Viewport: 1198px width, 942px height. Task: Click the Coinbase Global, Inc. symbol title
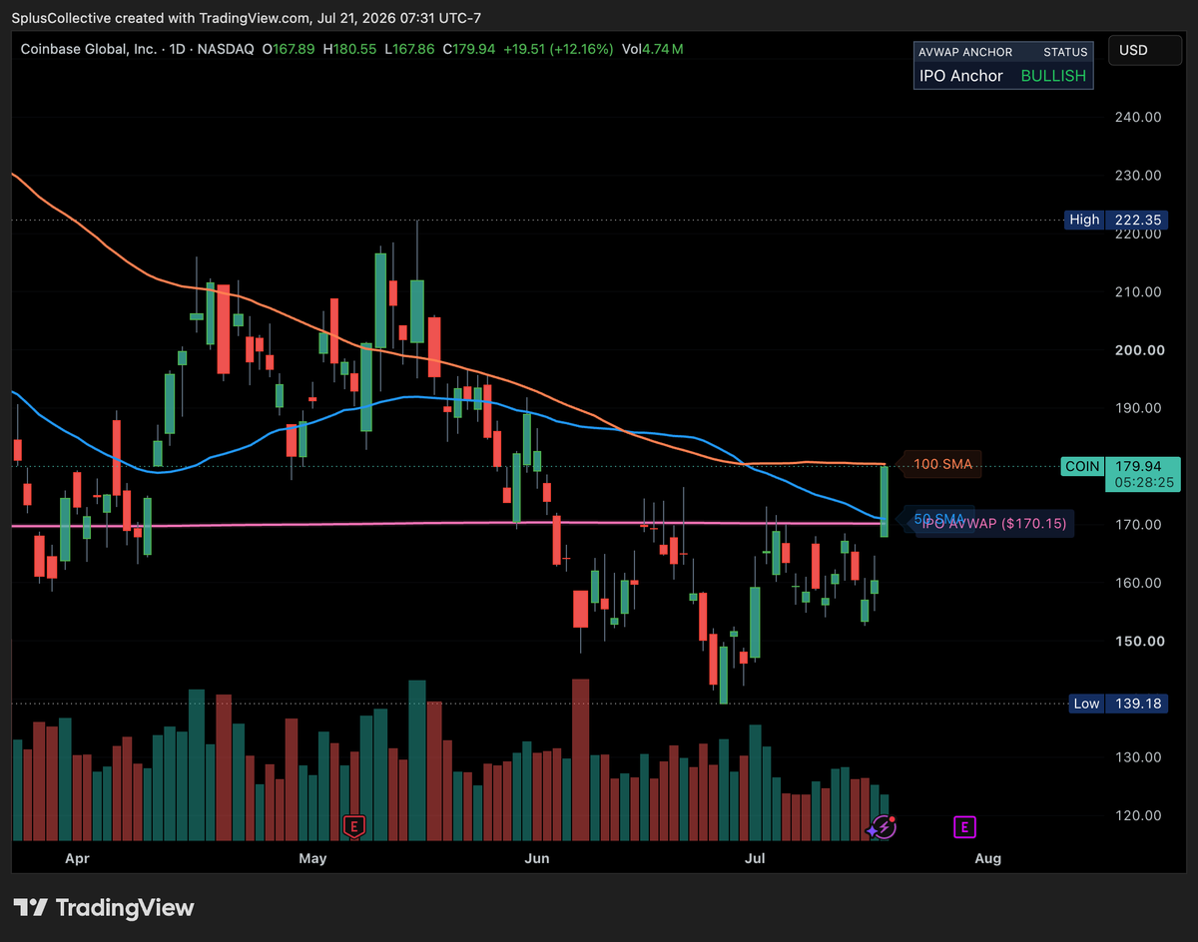pos(89,49)
